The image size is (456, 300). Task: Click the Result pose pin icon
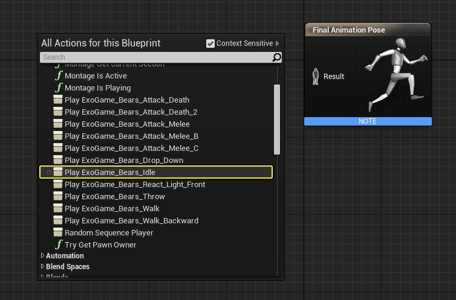point(315,77)
